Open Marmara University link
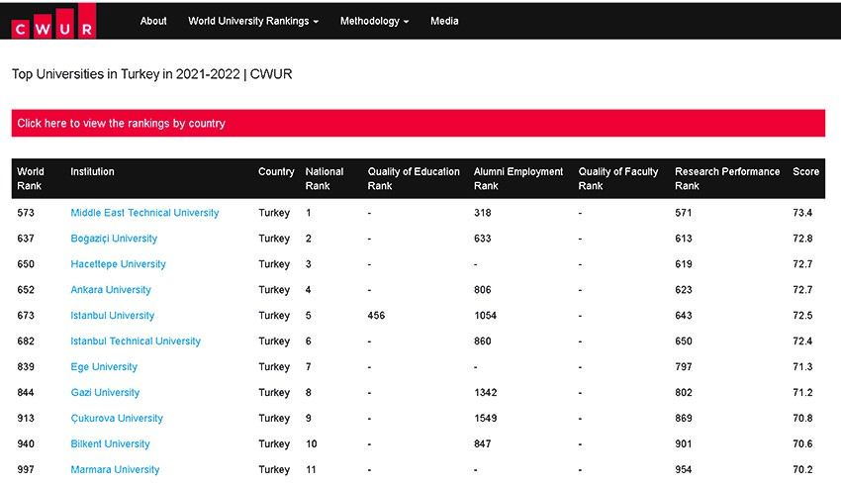Viewport: 841px width, 487px height. pyautogui.click(x=115, y=470)
